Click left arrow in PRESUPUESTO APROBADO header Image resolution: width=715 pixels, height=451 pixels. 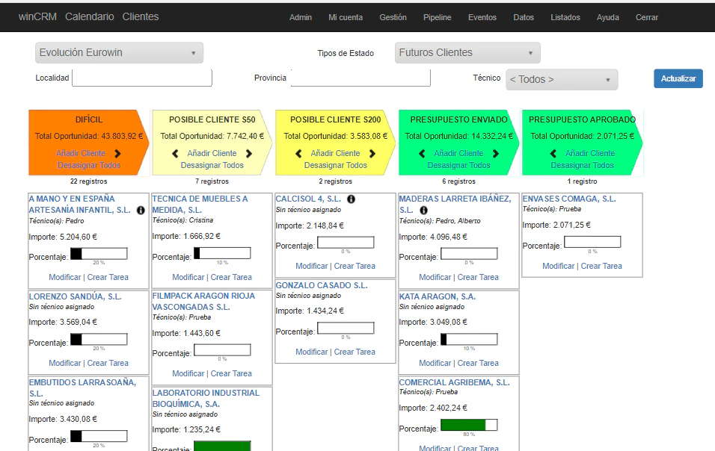(553, 153)
